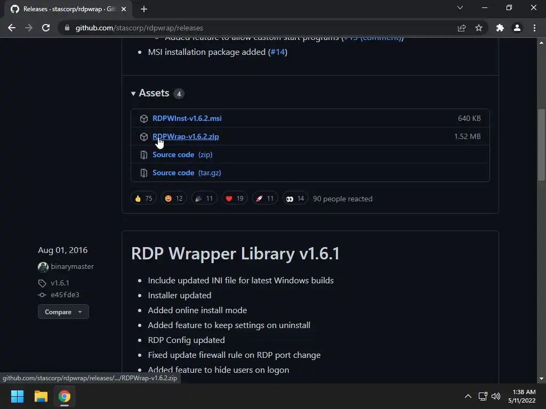
Task: Download Source code (zip)
Action: click(x=182, y=154)
